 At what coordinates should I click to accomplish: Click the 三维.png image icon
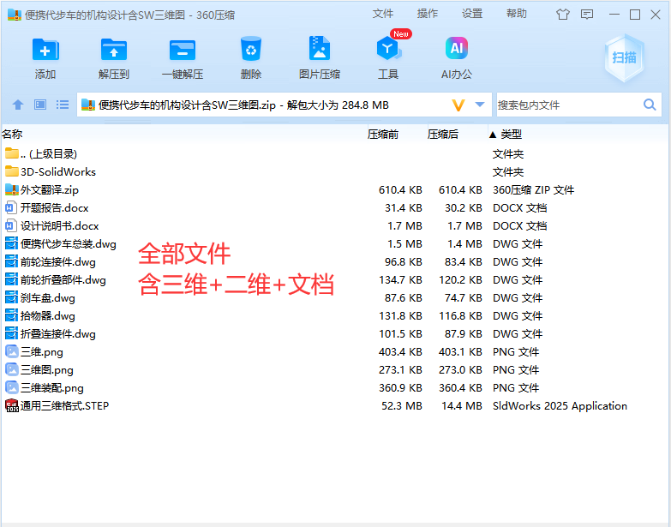pyautogui.click(x=11, y=351)
